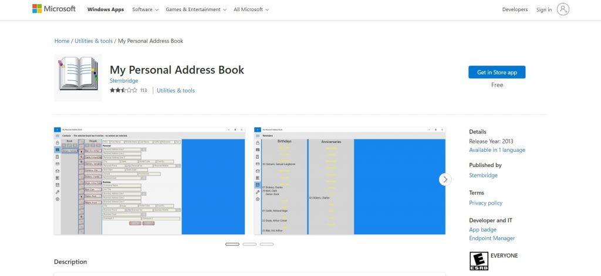
Task: Expand the All Microsoft menu
Action: coord(251,9)
